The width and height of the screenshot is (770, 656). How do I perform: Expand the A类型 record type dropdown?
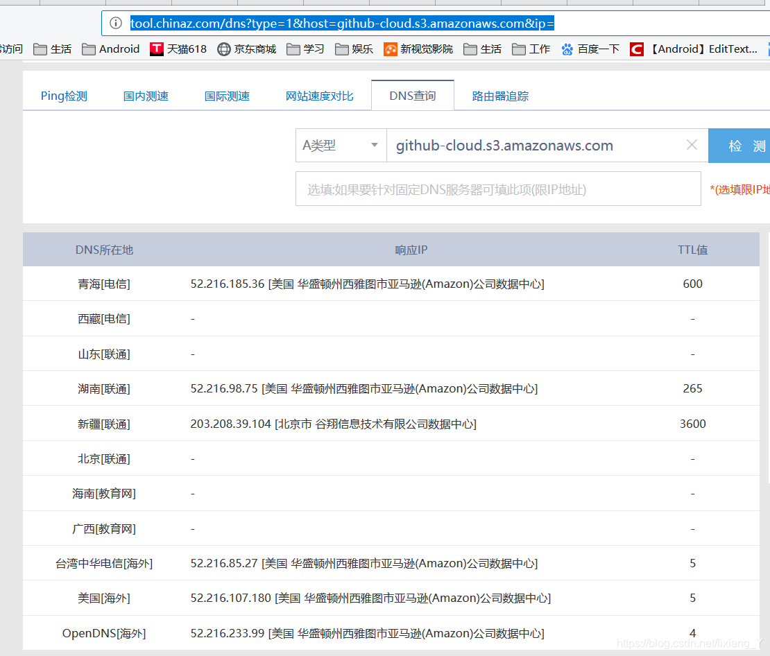(x=341, y=146)
